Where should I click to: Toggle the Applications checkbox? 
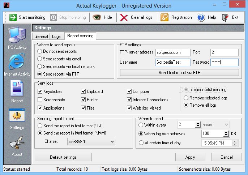tap(40, 108)
